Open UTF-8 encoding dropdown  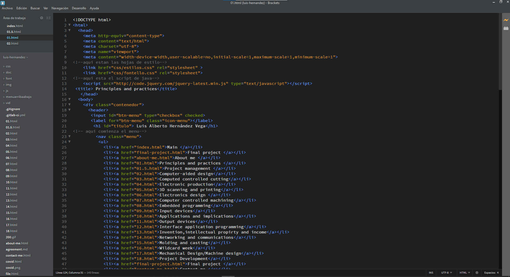447,272
